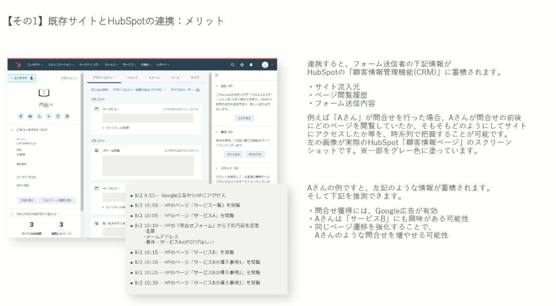Open the notifications bell icon
The image size is (556, 306).
(x=251, y=65)
